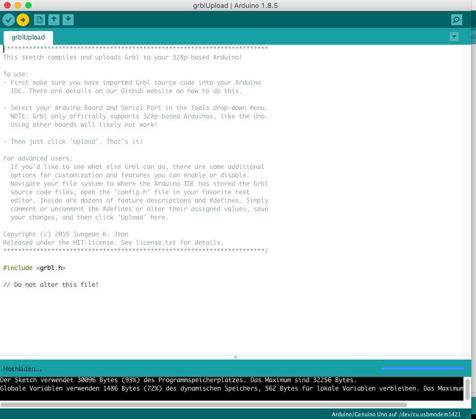Screen dimensions: 476x419
Task: Click the '// Do not alter this file!' comment
Action: [50, 285]
